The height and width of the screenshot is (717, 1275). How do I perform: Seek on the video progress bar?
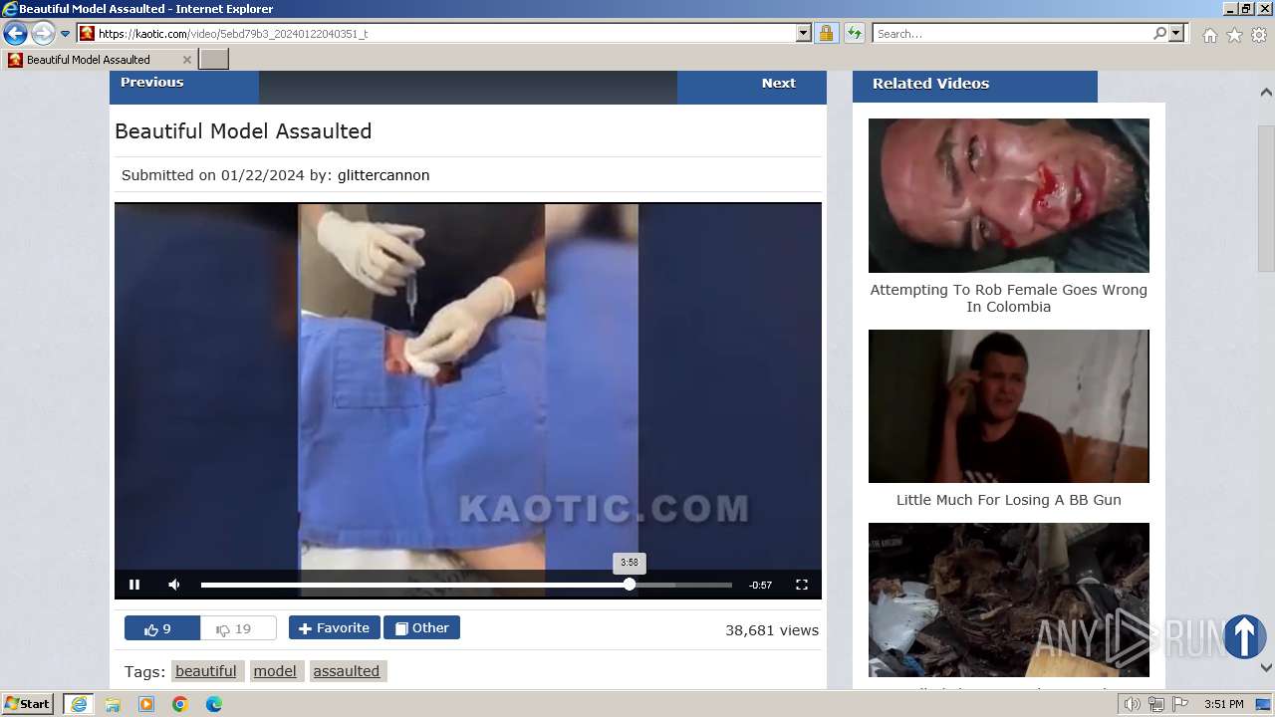pyautogui.click(x=466, y=585)
